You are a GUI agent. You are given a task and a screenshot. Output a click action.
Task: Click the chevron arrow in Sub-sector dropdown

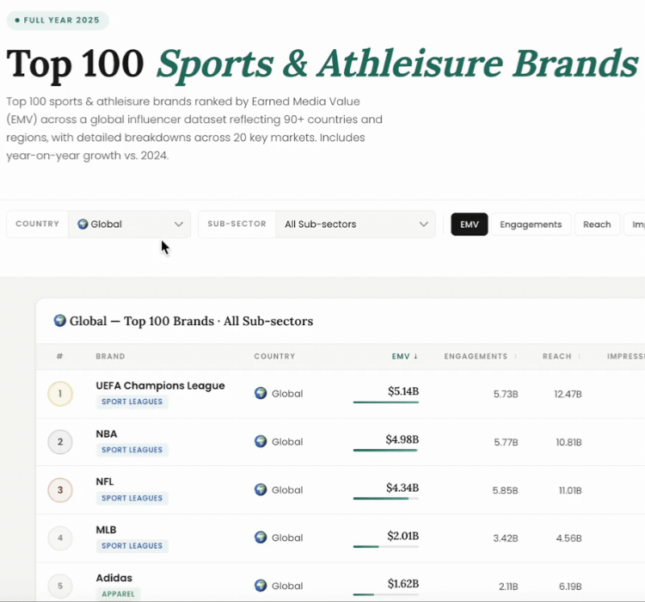[424, 224]
